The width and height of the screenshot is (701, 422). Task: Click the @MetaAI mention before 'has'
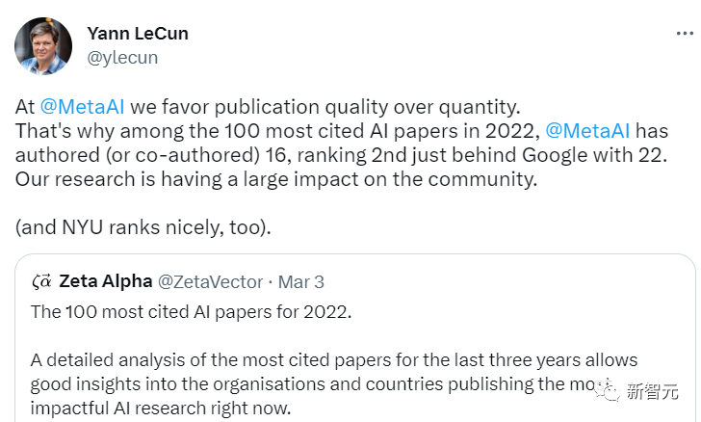589,131
